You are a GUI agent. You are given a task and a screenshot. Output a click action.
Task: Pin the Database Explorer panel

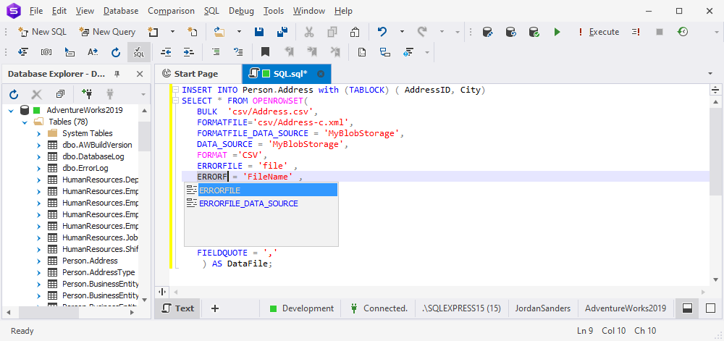(x=117, y=74)
